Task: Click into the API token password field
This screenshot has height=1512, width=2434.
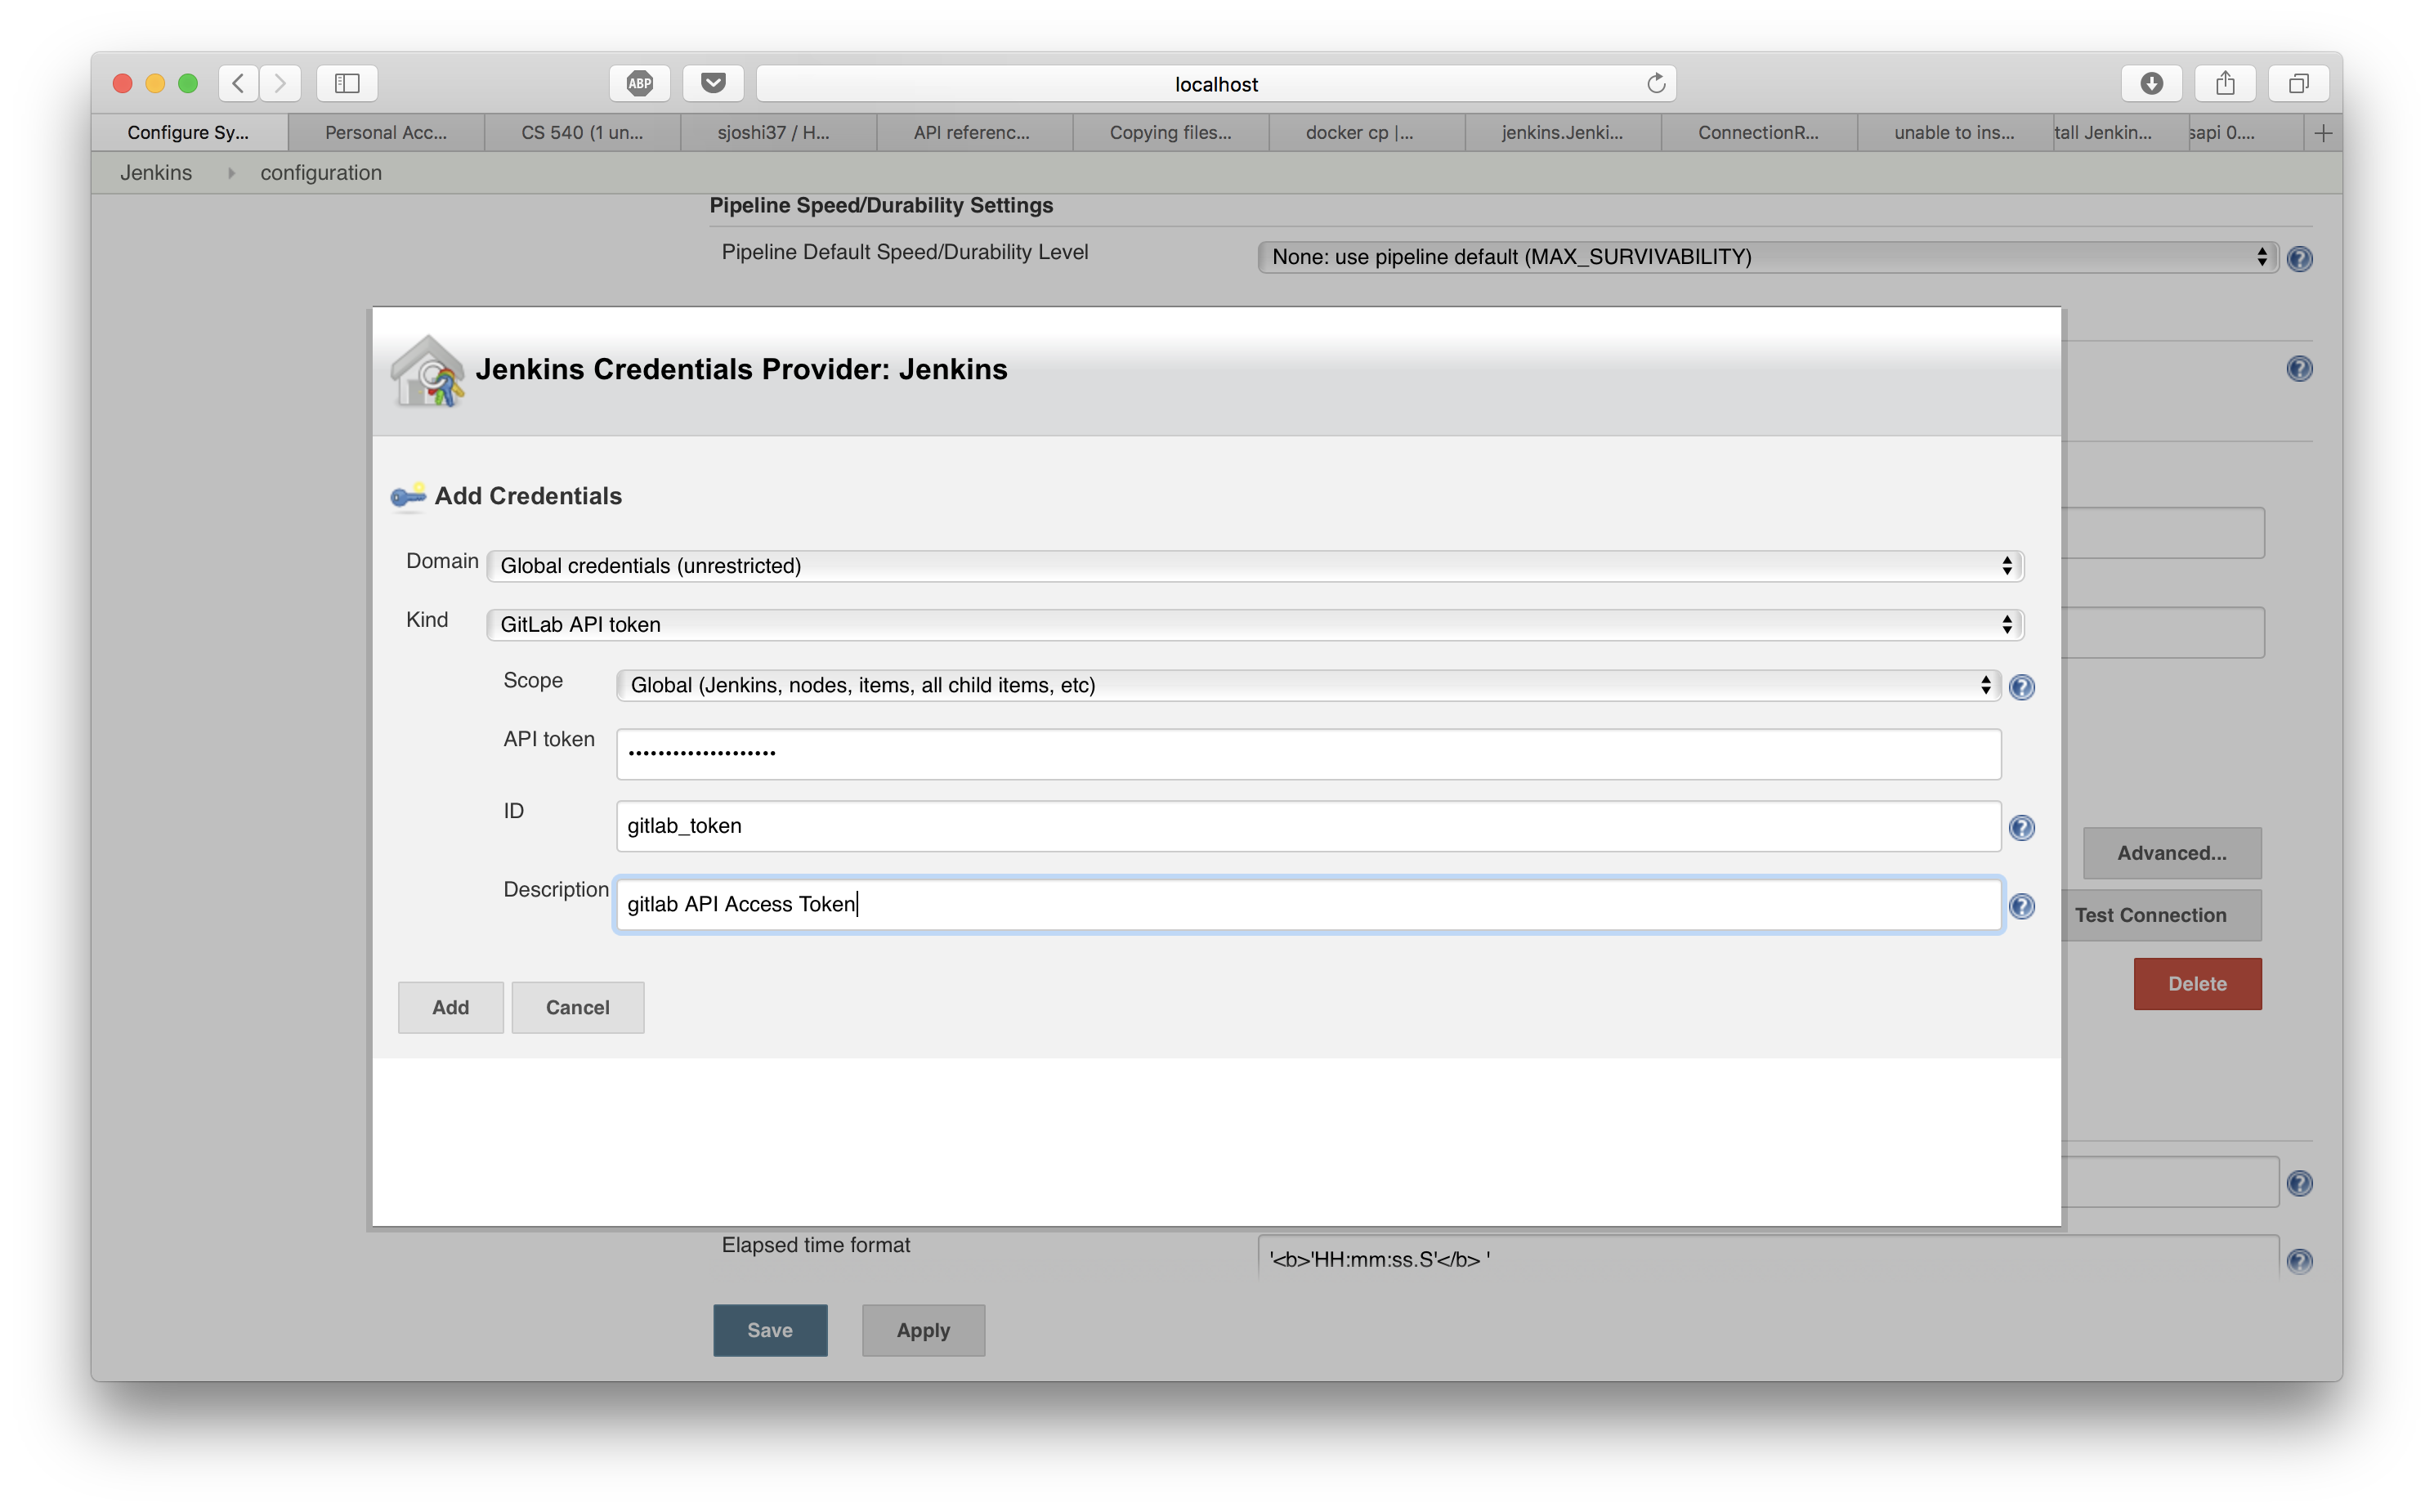Action: click(1308, 754)
